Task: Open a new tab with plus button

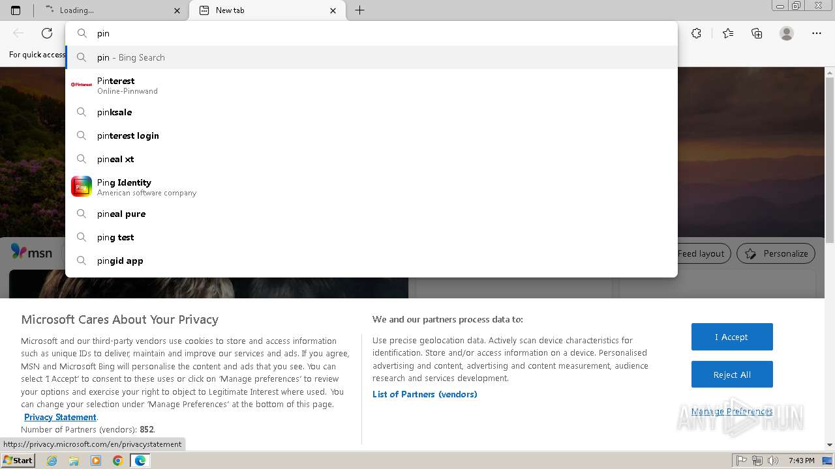Action: (359, 10)
